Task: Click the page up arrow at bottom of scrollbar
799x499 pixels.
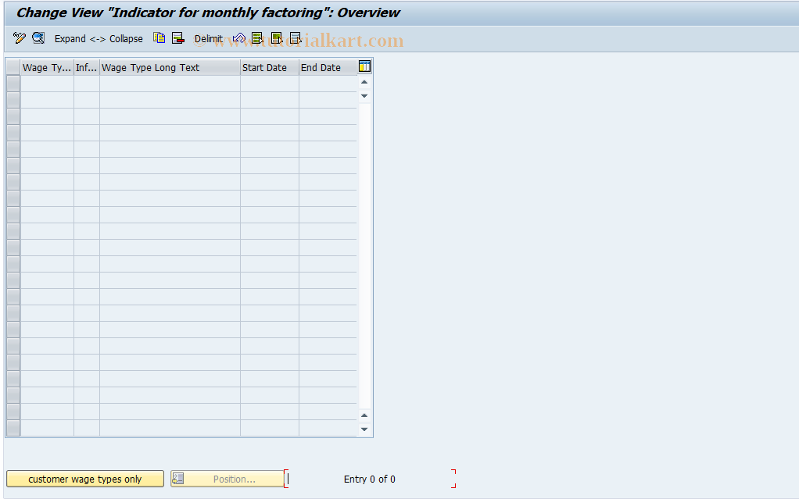Action: pos(364,415)
